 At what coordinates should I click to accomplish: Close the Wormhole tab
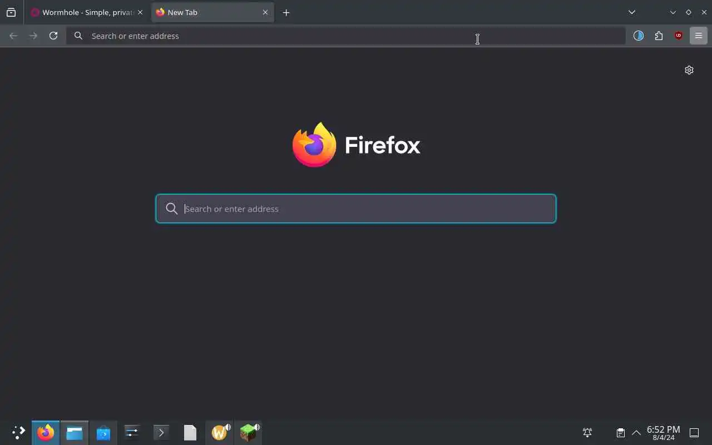point(140,12)
